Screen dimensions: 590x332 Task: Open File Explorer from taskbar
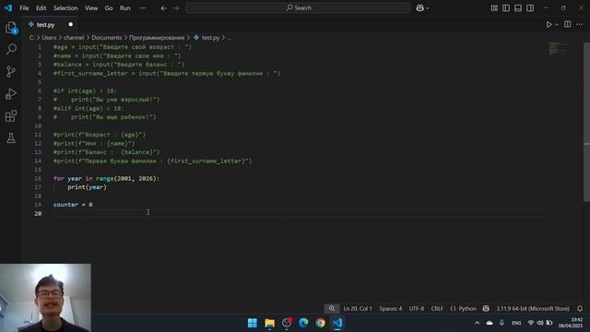pyautogui.click(x=270, y=323)
